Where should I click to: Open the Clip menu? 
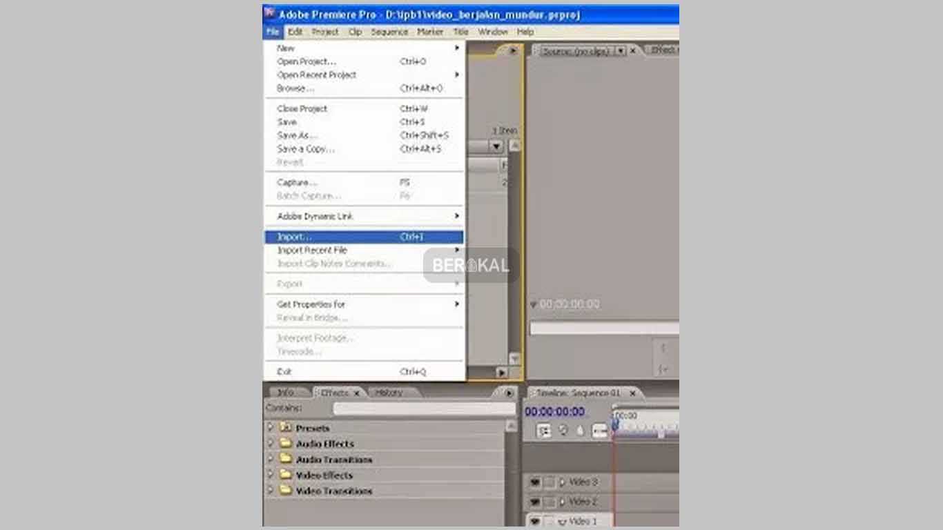(x=356, y=32)
